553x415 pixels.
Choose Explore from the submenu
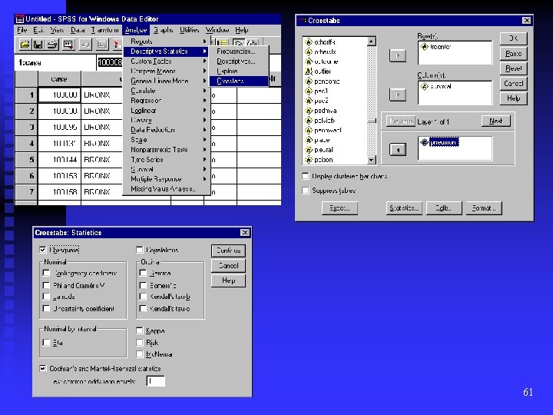239,71
